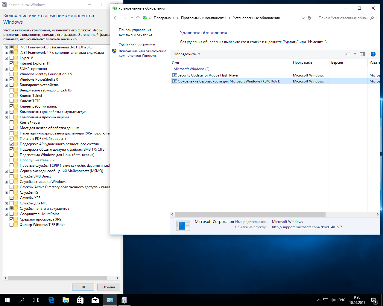The width and height of the screenshot is (383, 306).
Task: Switch to Windows Features taskbar button
Action: pos(124,300)
